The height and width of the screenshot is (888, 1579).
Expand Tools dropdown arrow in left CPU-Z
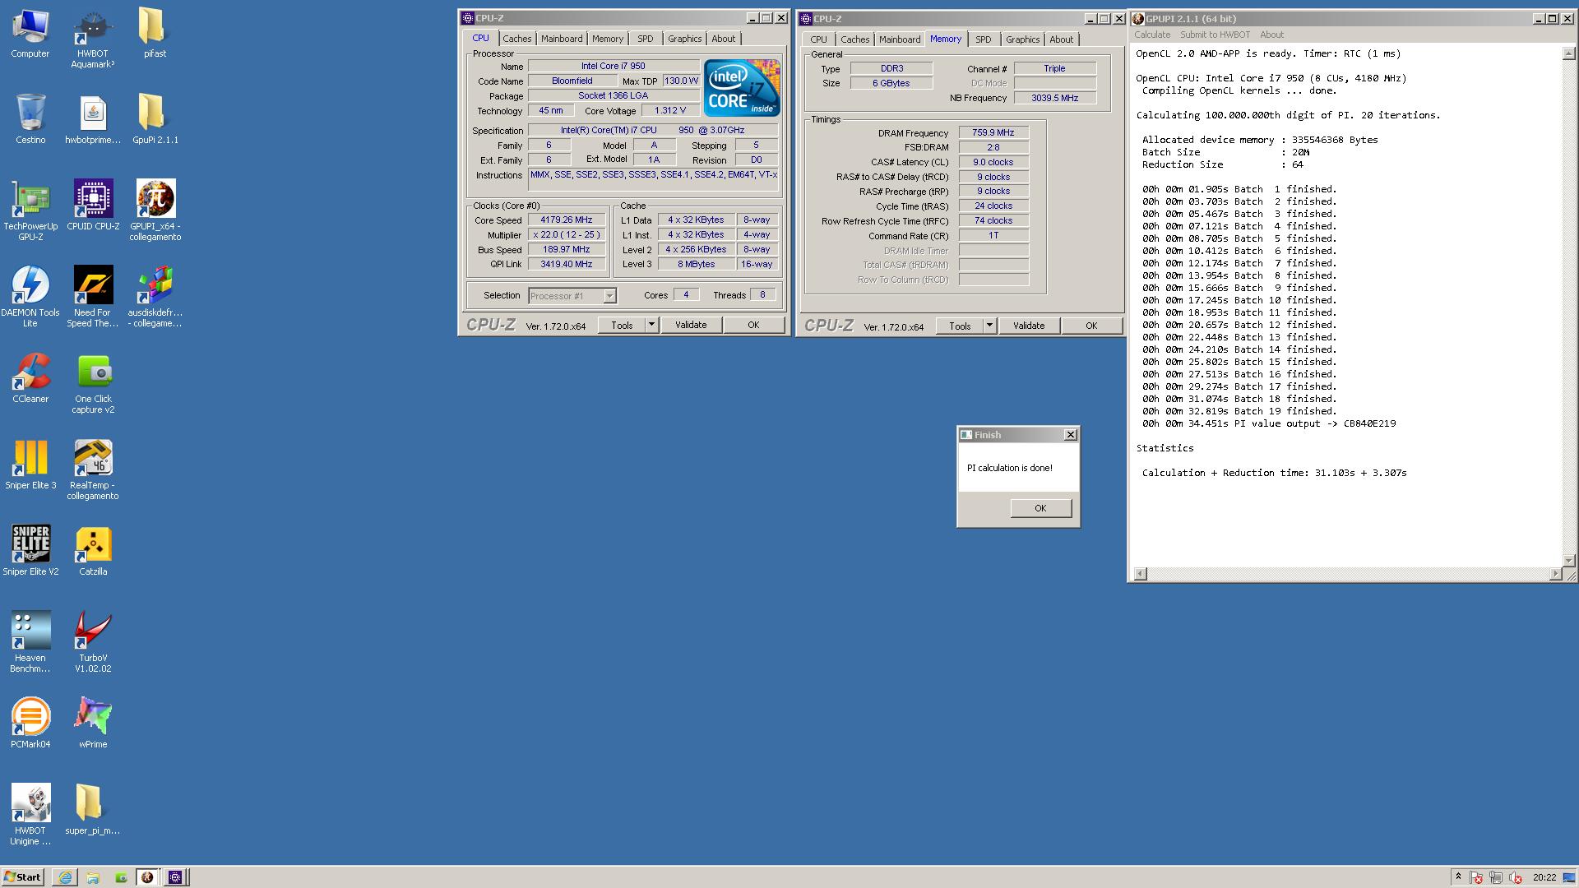[651, 326]
